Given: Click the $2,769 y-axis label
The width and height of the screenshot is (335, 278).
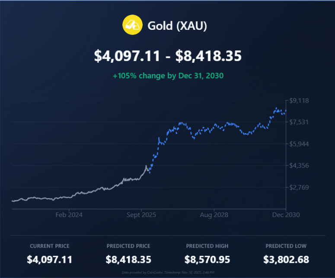Looking at the screenshot, I should 299,187.
